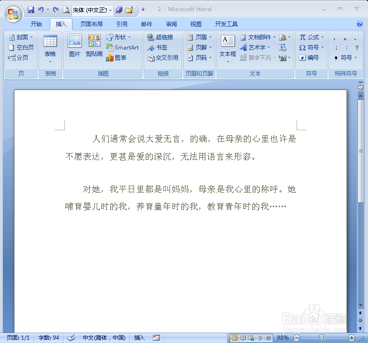Insert clip art (剪贴画)
The height and width of the screenshot is (343, 368).
tap(94, 45)
